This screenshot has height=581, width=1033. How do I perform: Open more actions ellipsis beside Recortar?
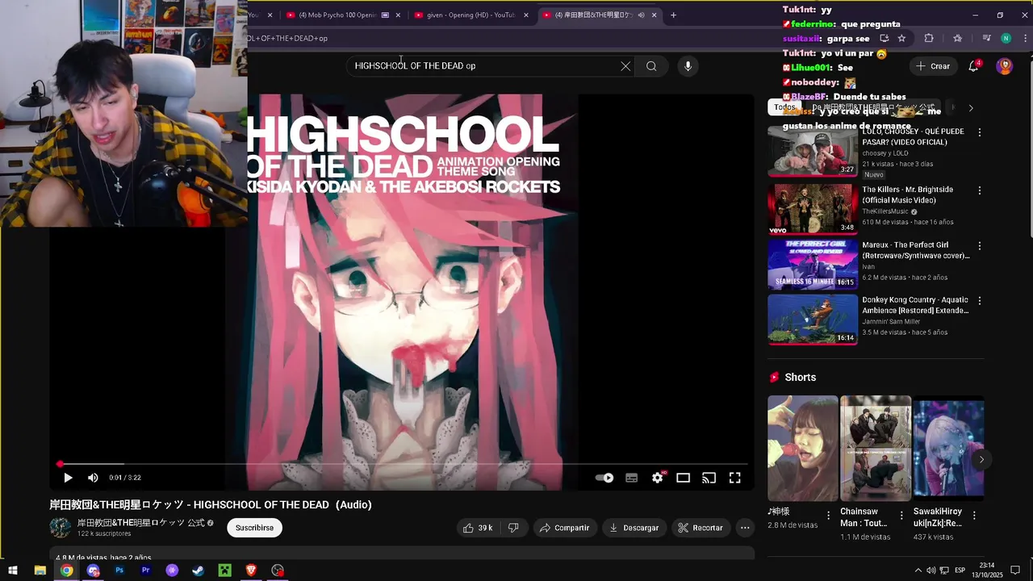coord(745,528)
